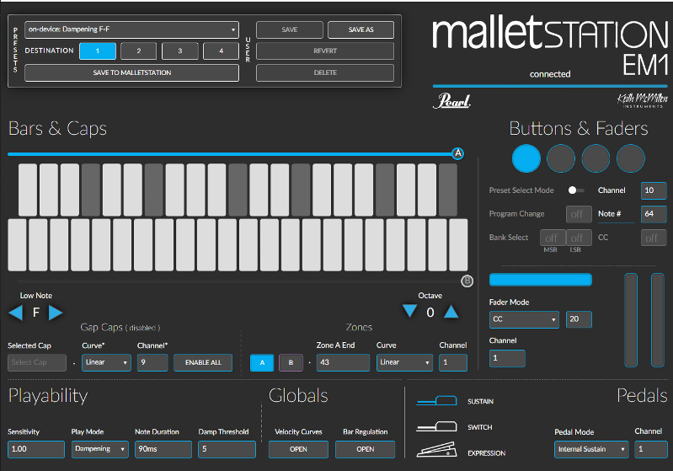
Task: Click the buttons Channel field showing 10
Action: (654, 190)
